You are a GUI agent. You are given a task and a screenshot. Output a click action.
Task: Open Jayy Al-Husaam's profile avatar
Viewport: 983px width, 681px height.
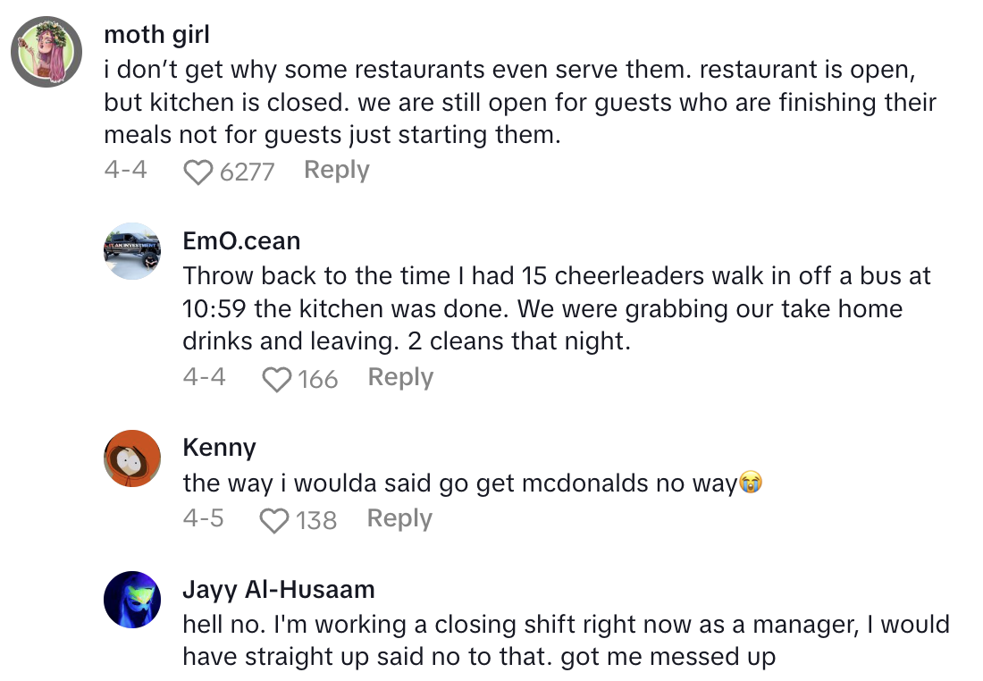tap(131, 600)
